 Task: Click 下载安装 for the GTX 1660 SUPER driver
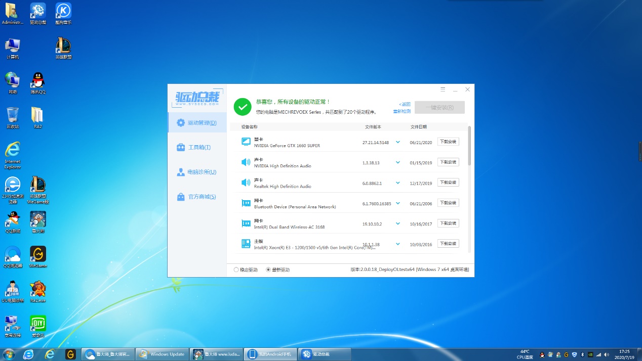[448, 142]
